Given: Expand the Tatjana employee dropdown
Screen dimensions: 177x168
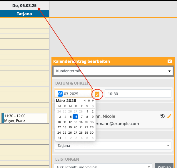Looking at the screenshot, I should (113, 145).
